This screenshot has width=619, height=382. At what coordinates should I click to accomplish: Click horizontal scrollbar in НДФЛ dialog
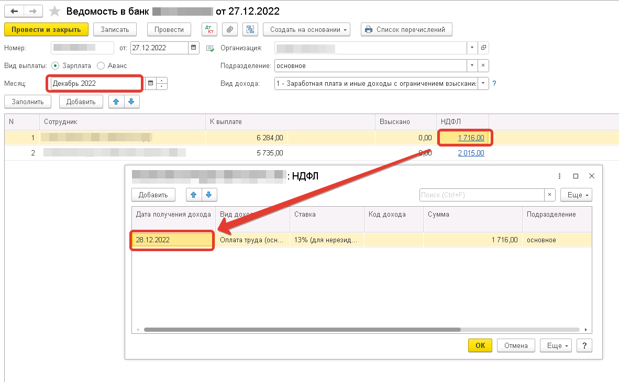(x=302, y=330)
